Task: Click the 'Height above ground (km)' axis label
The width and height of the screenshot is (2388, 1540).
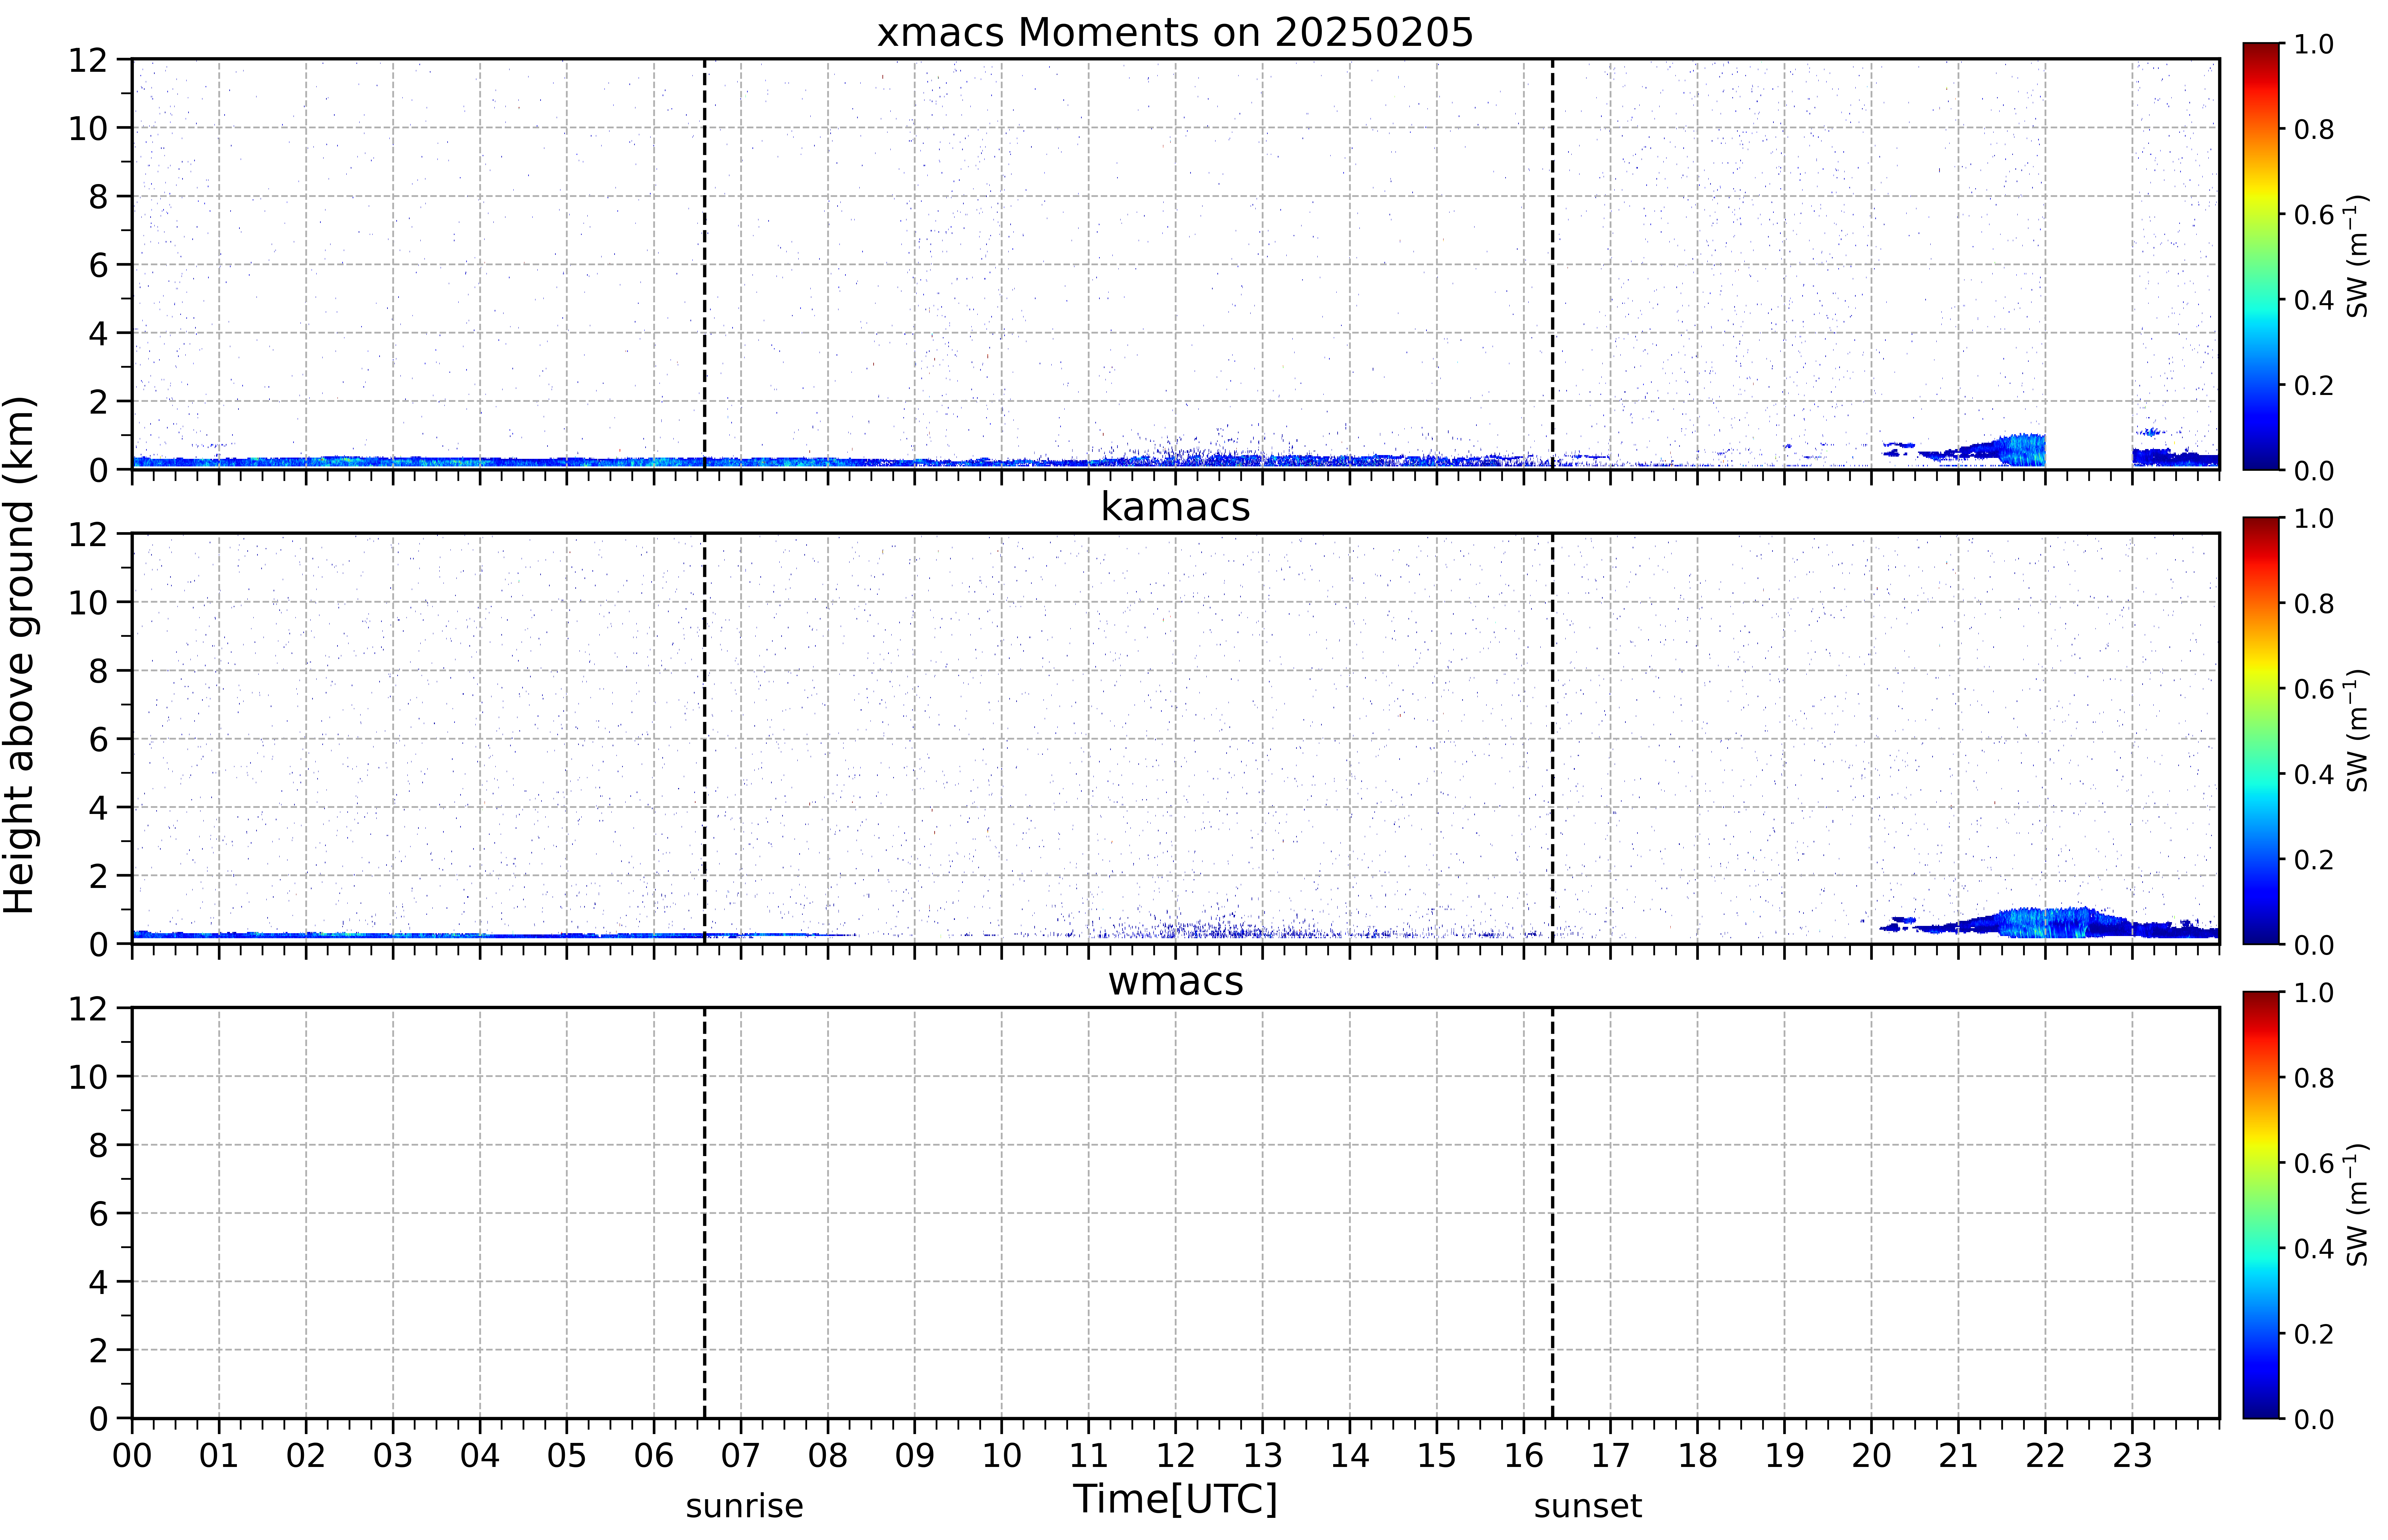Action: [x=20, y=655]
